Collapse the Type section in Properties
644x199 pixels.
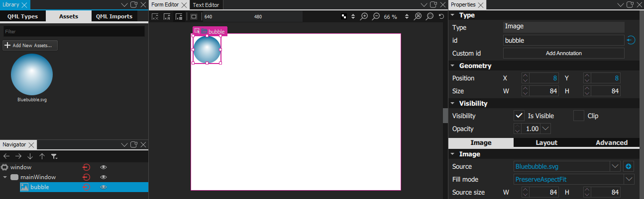coord(453,15)
